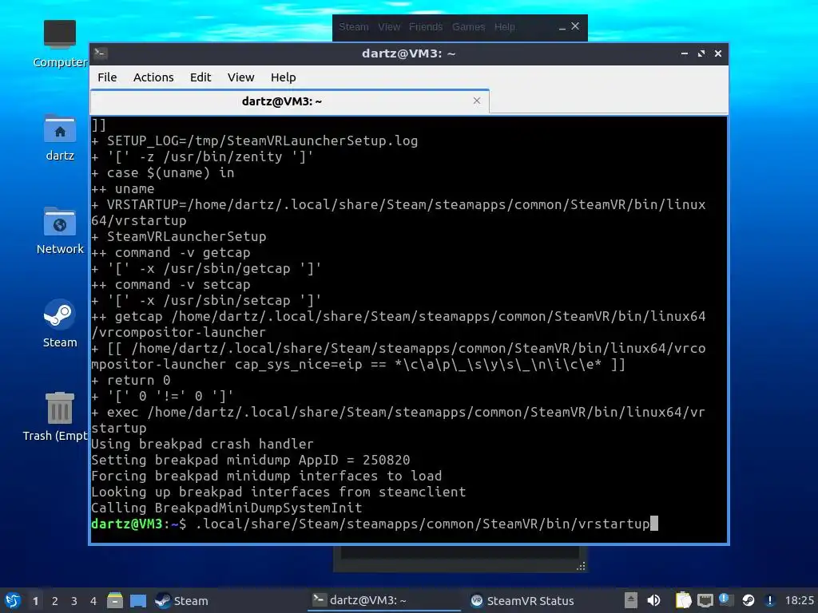818x613 pixels.
Task: Open the terminal View menu
Action: click(x=240, y=77)
